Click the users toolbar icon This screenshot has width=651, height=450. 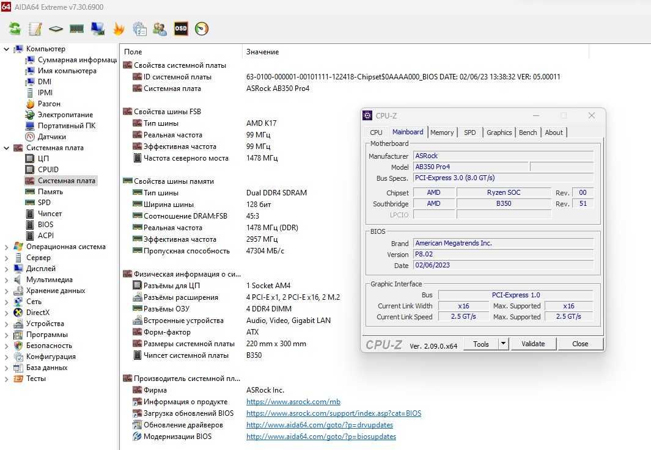tap(160, 29)
